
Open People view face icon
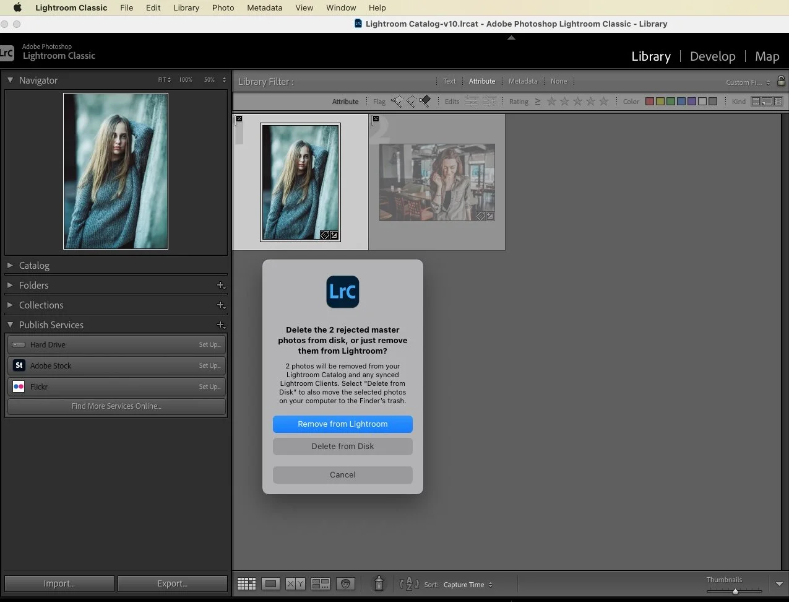point(345,583)
